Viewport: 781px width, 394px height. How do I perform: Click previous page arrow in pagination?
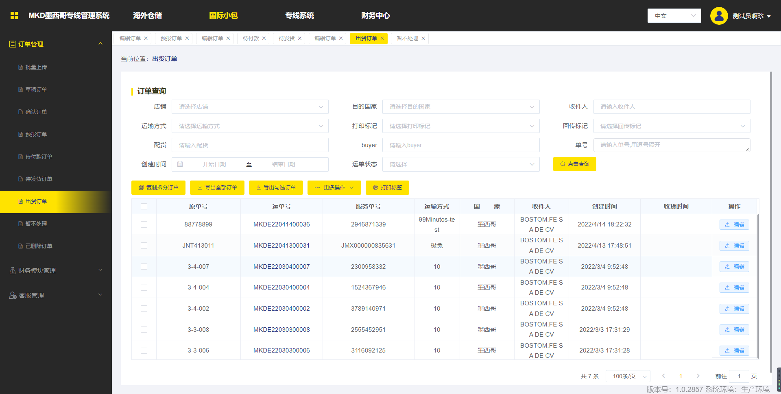[x=663, y=376]
